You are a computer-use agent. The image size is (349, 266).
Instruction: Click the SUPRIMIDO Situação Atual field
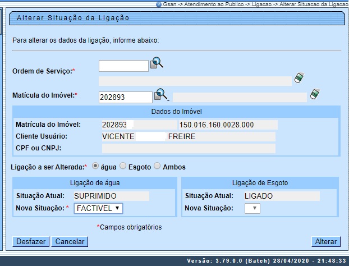[111, 196]
